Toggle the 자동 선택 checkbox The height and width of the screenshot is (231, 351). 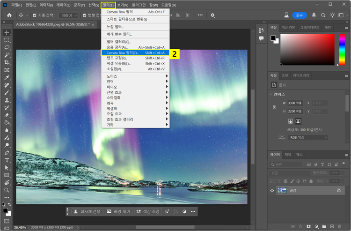35,15
